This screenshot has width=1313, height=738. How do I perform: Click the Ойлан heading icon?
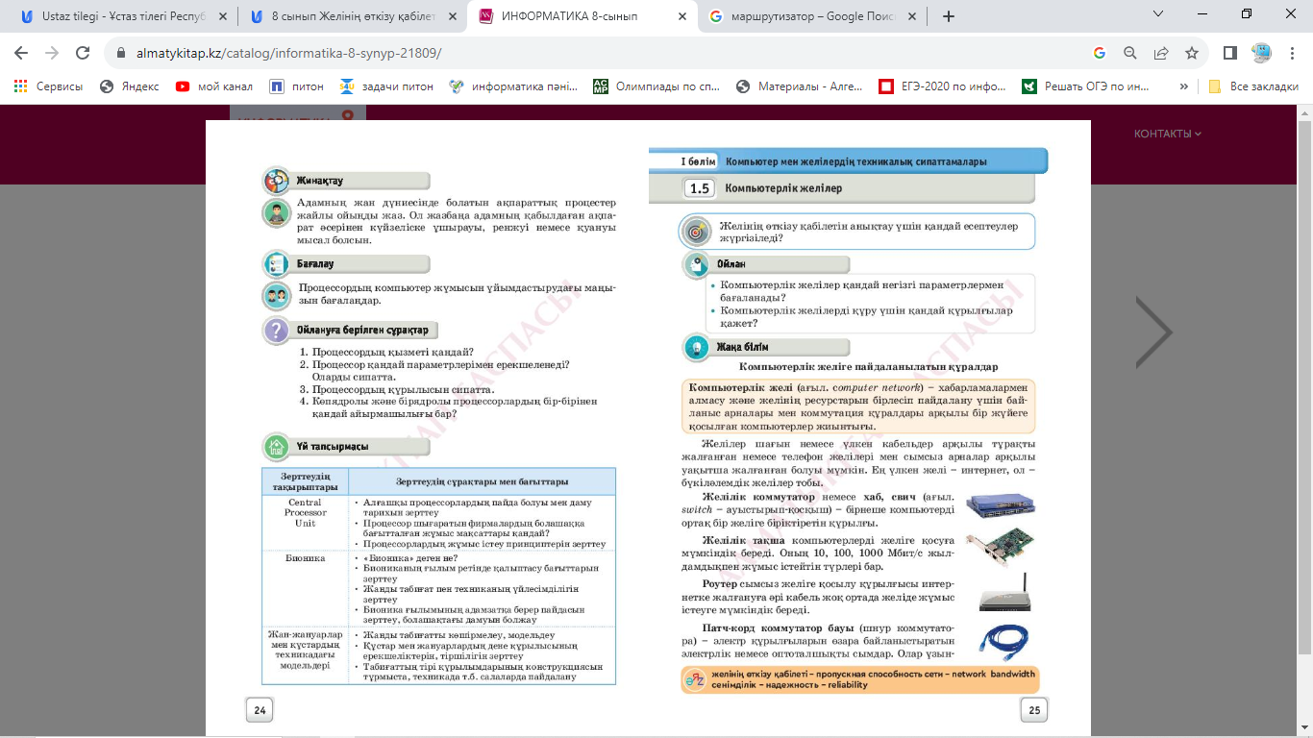click(x=696, y=264)
